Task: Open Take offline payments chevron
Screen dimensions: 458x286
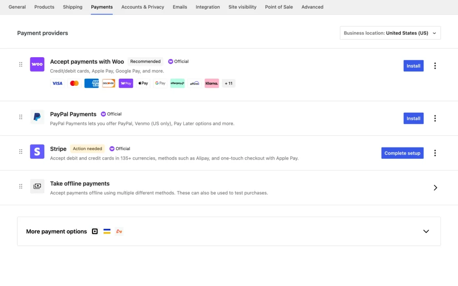Action: point(435,188)
